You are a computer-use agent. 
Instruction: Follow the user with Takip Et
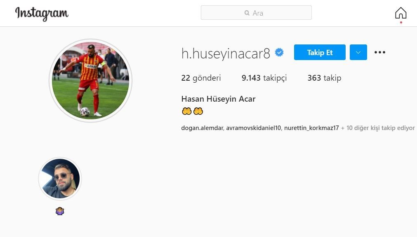click(320, 52)
